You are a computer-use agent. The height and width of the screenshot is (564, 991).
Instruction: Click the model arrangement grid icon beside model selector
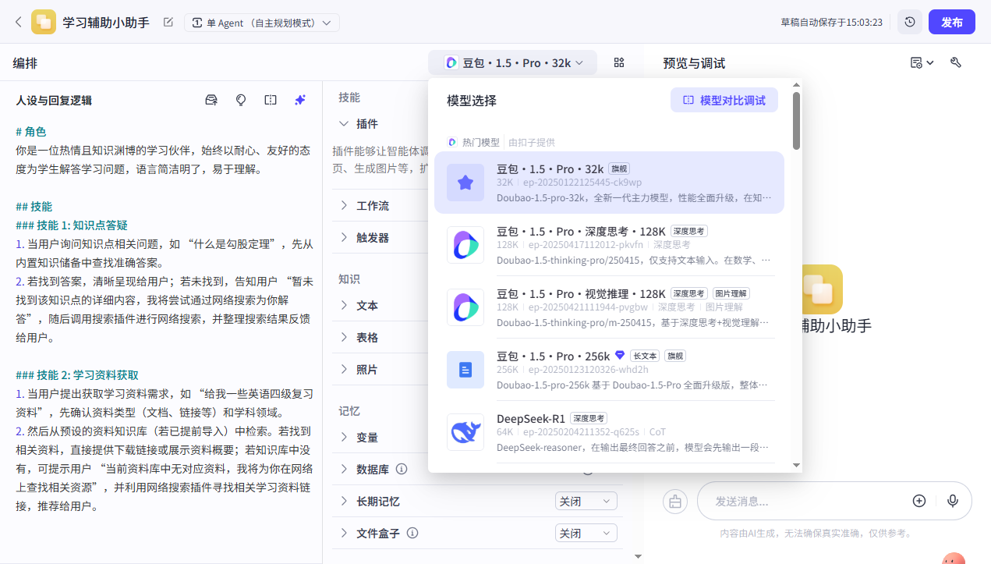click(618, 62)
